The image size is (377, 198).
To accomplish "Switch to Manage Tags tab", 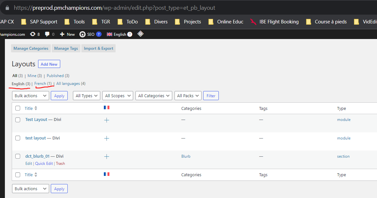I will pos(66,48).
